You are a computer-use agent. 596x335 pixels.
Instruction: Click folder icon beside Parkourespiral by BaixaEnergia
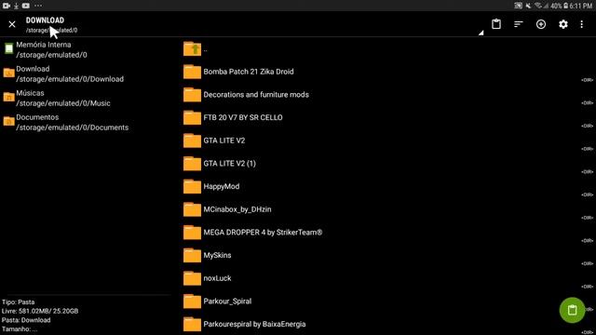[x=192, y=325]
